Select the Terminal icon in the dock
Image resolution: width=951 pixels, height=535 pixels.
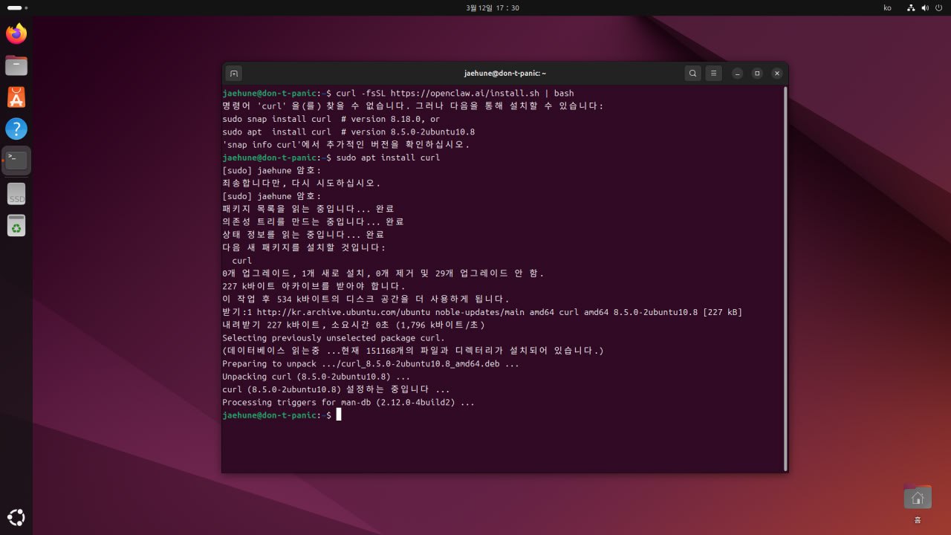pos(16,160)
